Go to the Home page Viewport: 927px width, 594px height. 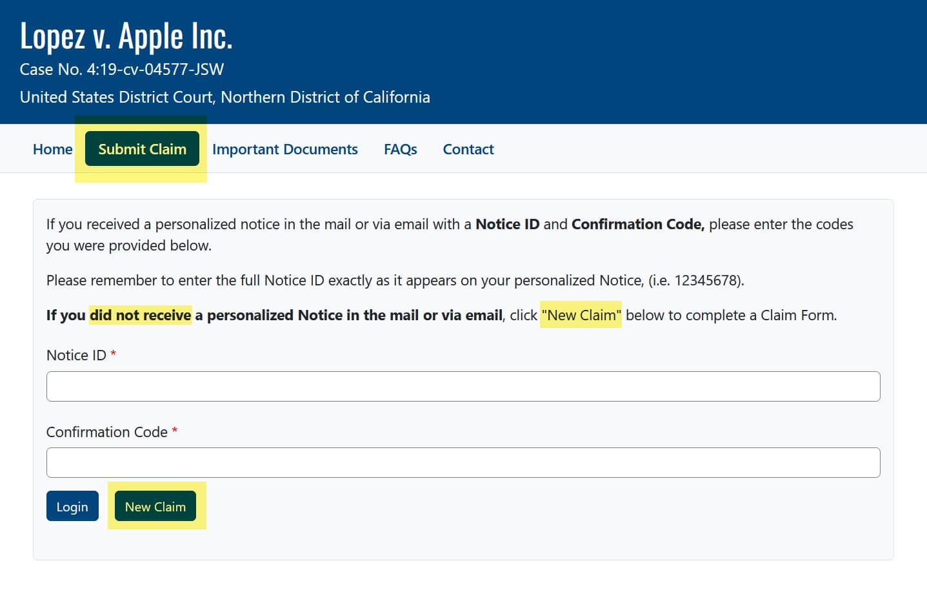pos(52,149)
